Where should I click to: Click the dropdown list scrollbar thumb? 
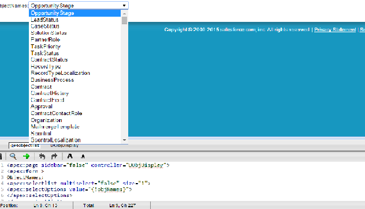[124, 20]
